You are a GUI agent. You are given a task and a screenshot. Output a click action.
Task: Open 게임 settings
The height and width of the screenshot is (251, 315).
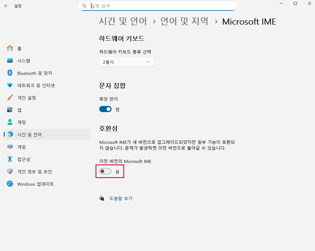pyautogui.click(x=47, y=147)
